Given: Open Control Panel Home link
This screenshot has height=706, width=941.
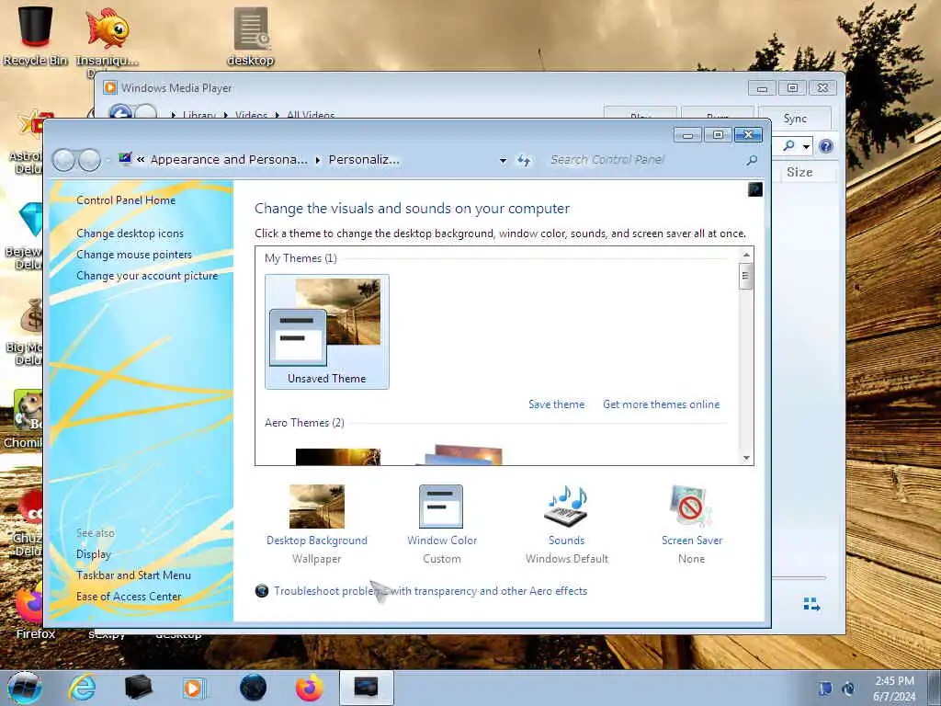Looking at the screenshot, I should [x=126, y=200].
